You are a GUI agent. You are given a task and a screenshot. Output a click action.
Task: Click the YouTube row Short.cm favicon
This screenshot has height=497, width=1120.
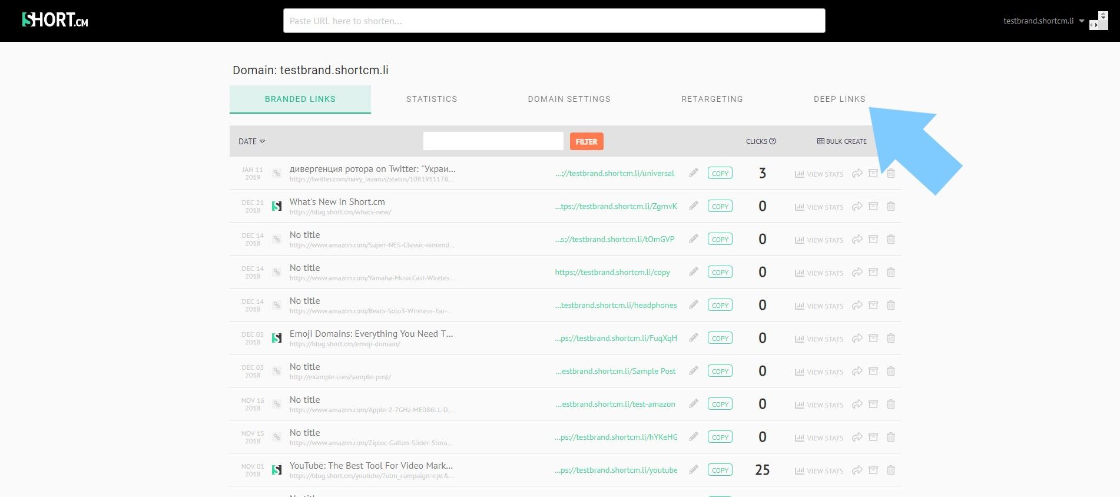click(x=277, y=470)
